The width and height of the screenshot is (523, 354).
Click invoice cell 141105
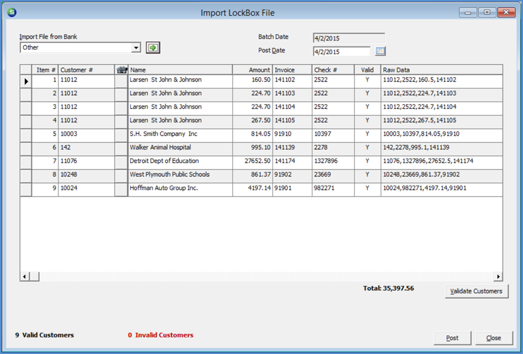click(292, 122)
